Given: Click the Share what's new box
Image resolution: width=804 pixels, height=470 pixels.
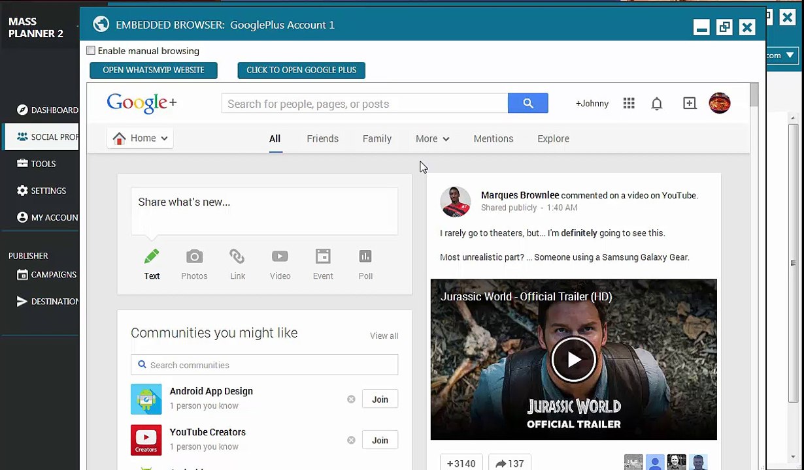Looking at the screenshot, I should coord(264,211).
